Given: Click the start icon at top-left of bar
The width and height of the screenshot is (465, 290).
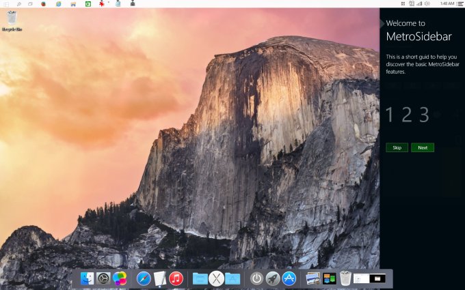Looking at the screenshot, I should [x=6, y=4].
